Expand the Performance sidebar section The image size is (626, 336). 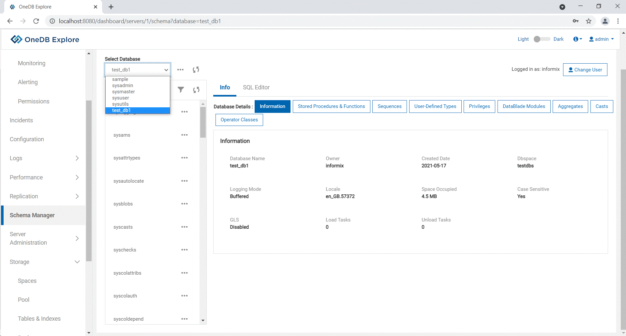click(x=77, y=177)
